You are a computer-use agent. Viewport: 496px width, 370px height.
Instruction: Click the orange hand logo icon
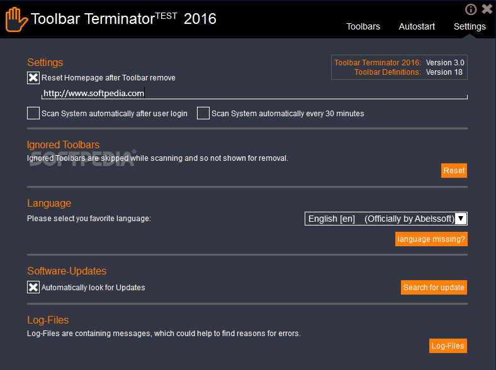click(x=16, y=19)
